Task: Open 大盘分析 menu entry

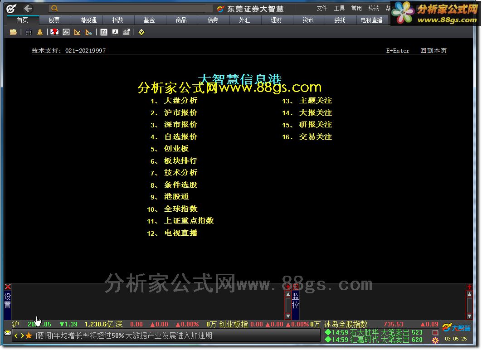Action: tap(180, 101)
